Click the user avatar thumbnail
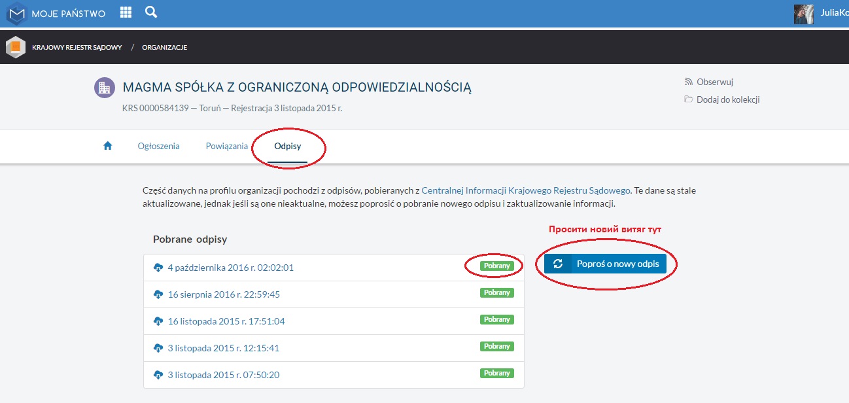 (803, 14)
